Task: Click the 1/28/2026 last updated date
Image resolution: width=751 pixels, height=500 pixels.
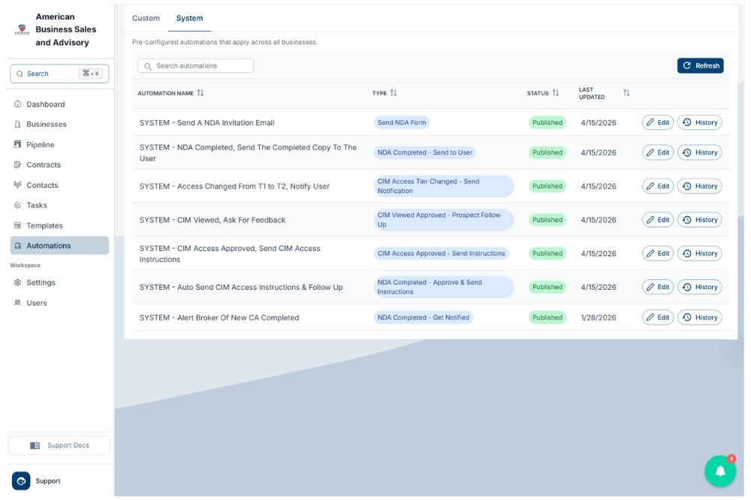Action: (x=599, y=318)
